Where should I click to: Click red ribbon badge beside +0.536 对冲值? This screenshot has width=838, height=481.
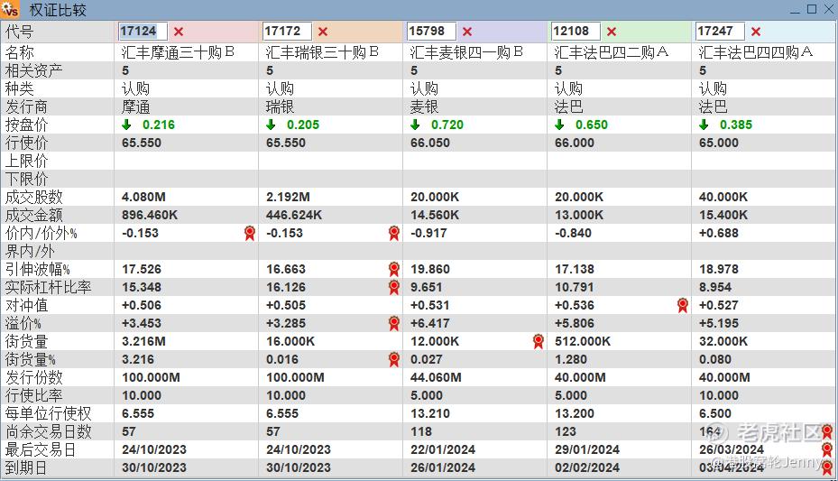(x=683, y=305)
